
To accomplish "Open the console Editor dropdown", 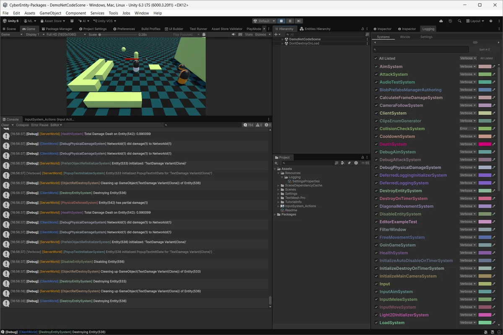I will tap(56, 125).
